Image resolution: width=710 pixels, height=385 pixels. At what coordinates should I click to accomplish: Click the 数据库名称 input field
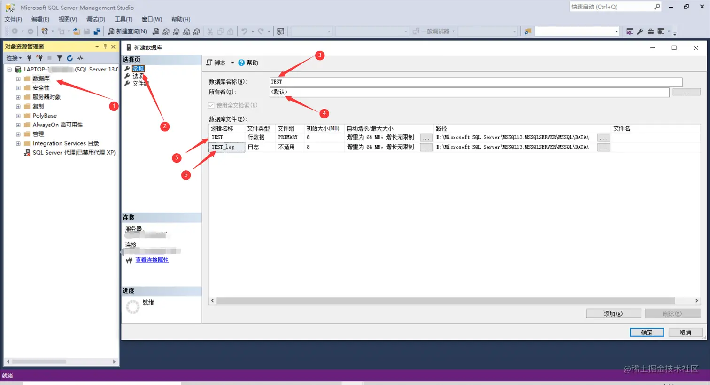click(476, 82)
